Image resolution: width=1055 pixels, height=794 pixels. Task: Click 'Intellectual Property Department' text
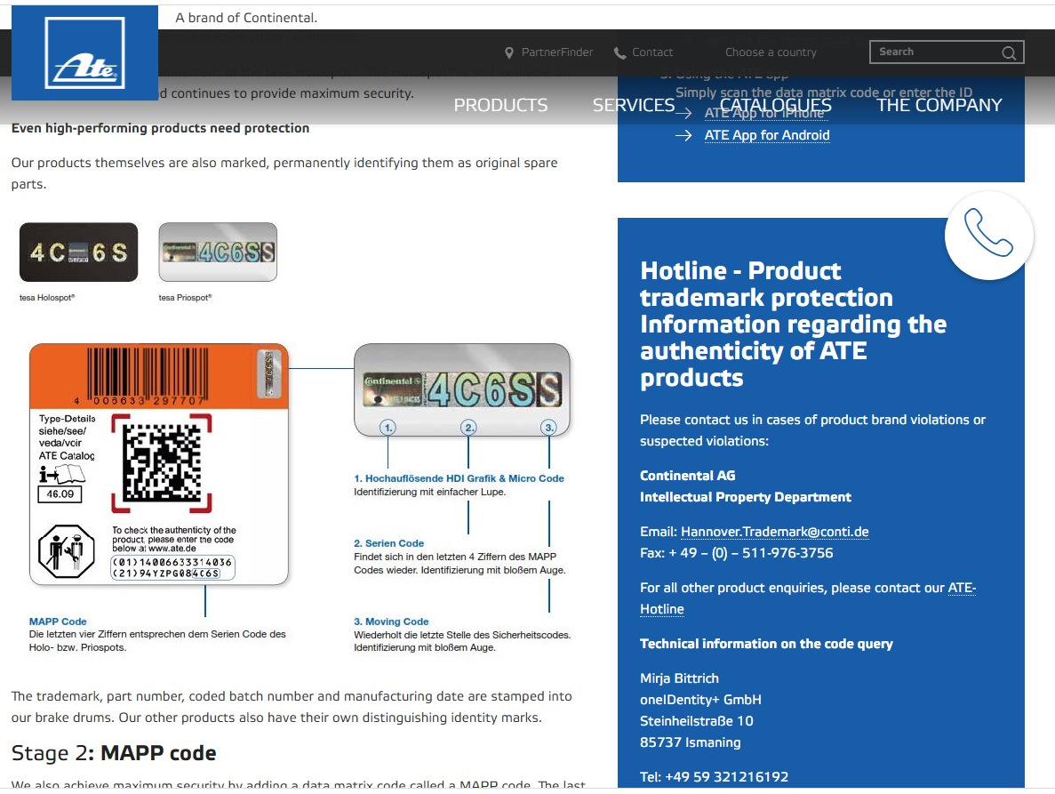[746, 497]
